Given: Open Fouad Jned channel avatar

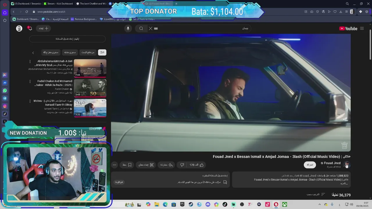Looking at the screenshot, I should (x=347, y=165).
